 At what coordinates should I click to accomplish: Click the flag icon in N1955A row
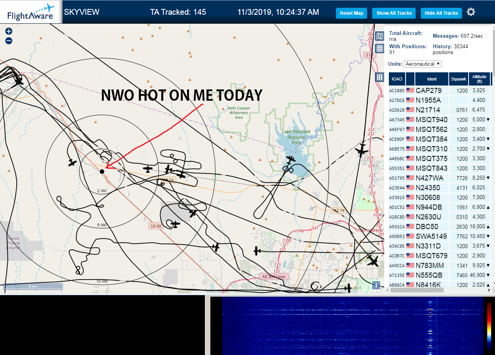tap(410, 100)
